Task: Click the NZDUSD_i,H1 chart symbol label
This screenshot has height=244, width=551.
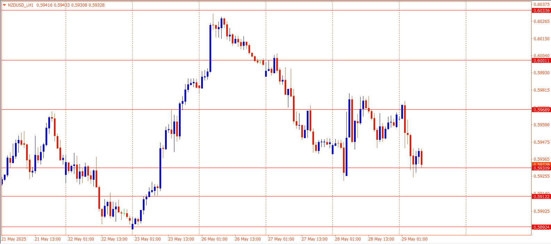Action: pos(21,5)
